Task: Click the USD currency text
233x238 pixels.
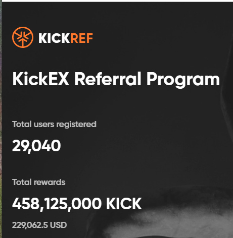Action: click(x=59, y=225)
